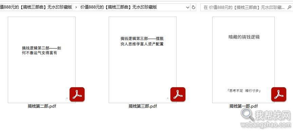
Task: Open the PDF icon on 搞钱第一部.pdf
Action: [279, 94]
